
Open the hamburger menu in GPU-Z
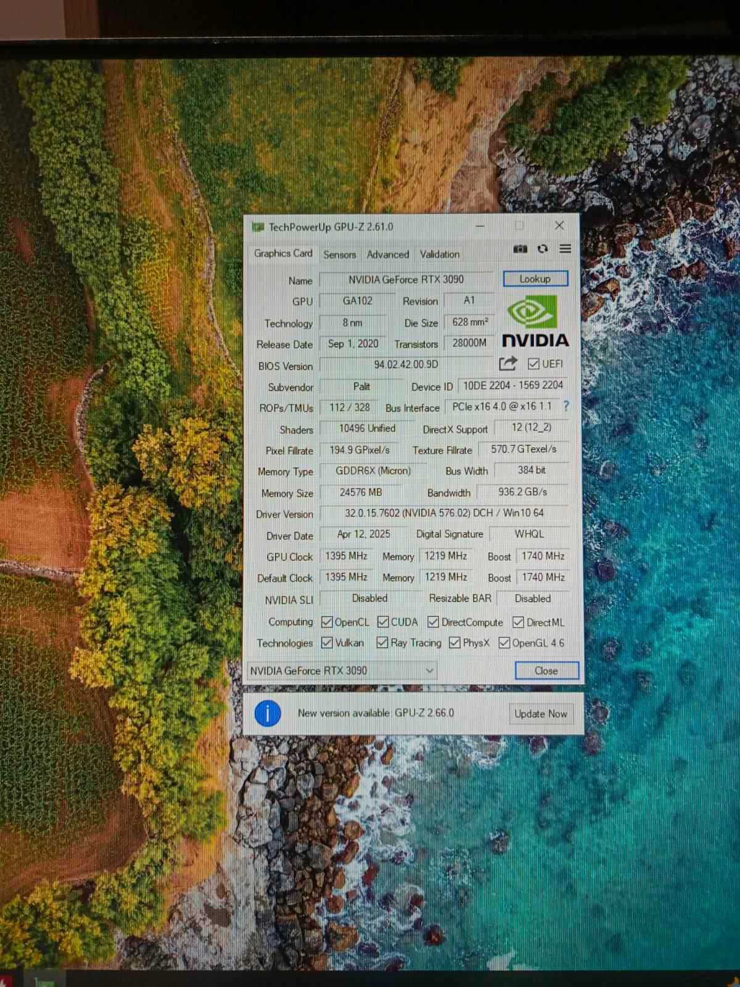tap(565, 249)
